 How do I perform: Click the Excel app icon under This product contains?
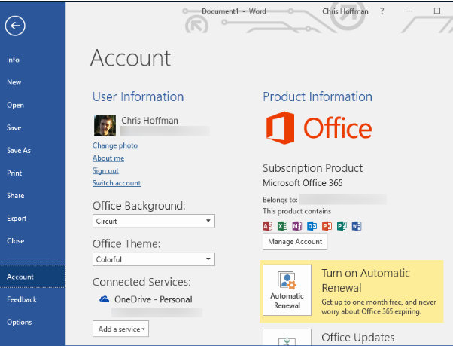click(282, 226)
